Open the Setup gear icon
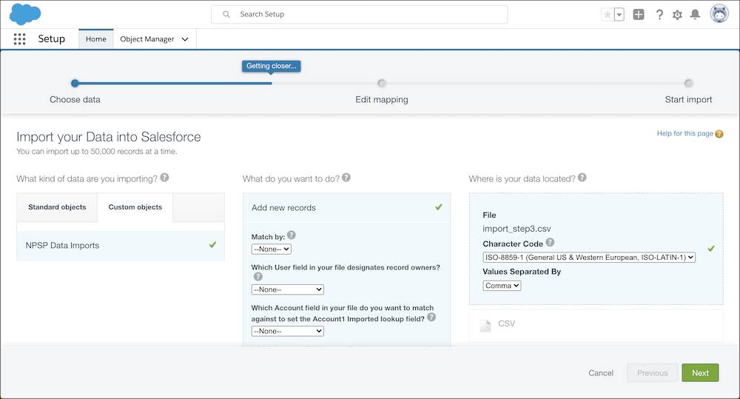The width and height of the screenshot is (740, 399). [x=677, y=14]
